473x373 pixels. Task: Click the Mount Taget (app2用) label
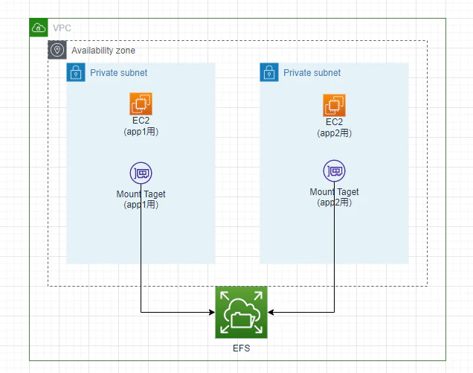click(334, 197)
